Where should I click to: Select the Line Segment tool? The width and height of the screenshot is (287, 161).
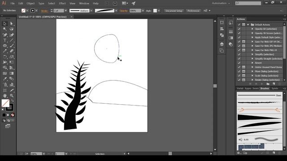[12, 40]
